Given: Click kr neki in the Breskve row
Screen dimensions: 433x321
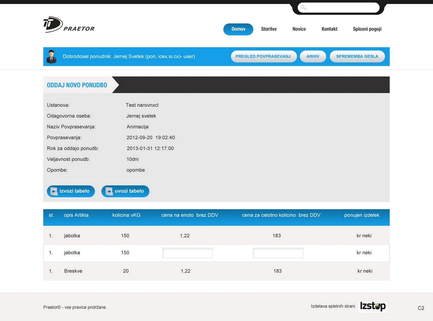Looking at the screenshot, I should click(x=365, y=271).
